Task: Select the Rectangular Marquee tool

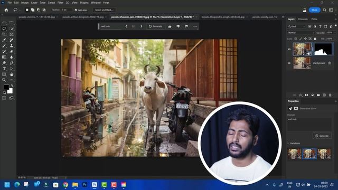Action: click(12, 23)
